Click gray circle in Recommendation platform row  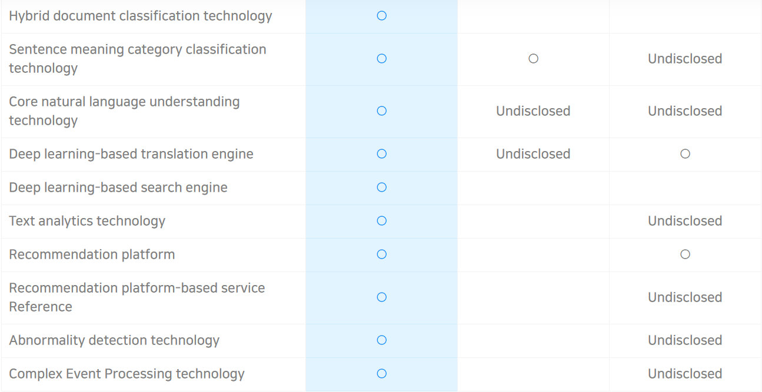pyautogui.click(x=685, y=254)
